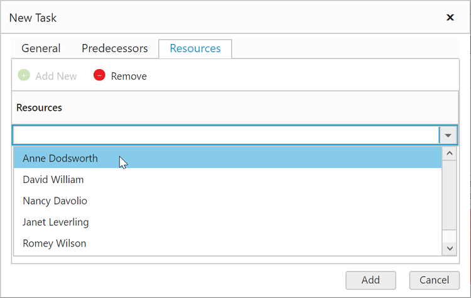Choose Romey Wilson from the list
The width and height of the screenshot is (471, 298).
55,243
